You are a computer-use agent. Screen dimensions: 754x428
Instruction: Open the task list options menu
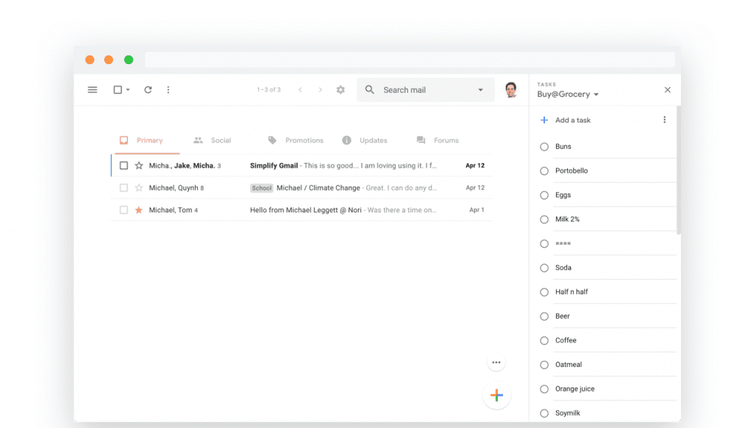coord(665,120)
